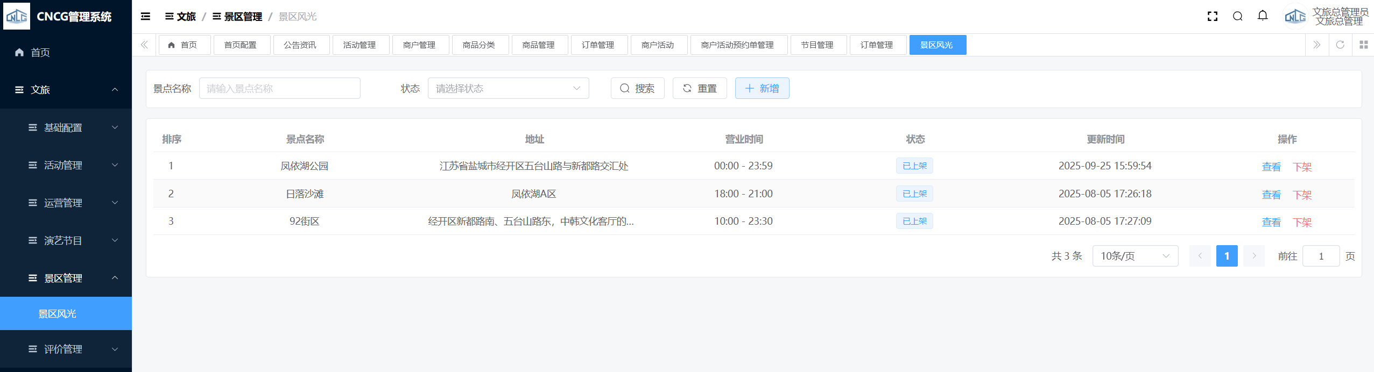1374x372 pixels.
Task: Open the 10条/页 page size dropdown
Action: pyautogui.click(x=1135, y=256)
